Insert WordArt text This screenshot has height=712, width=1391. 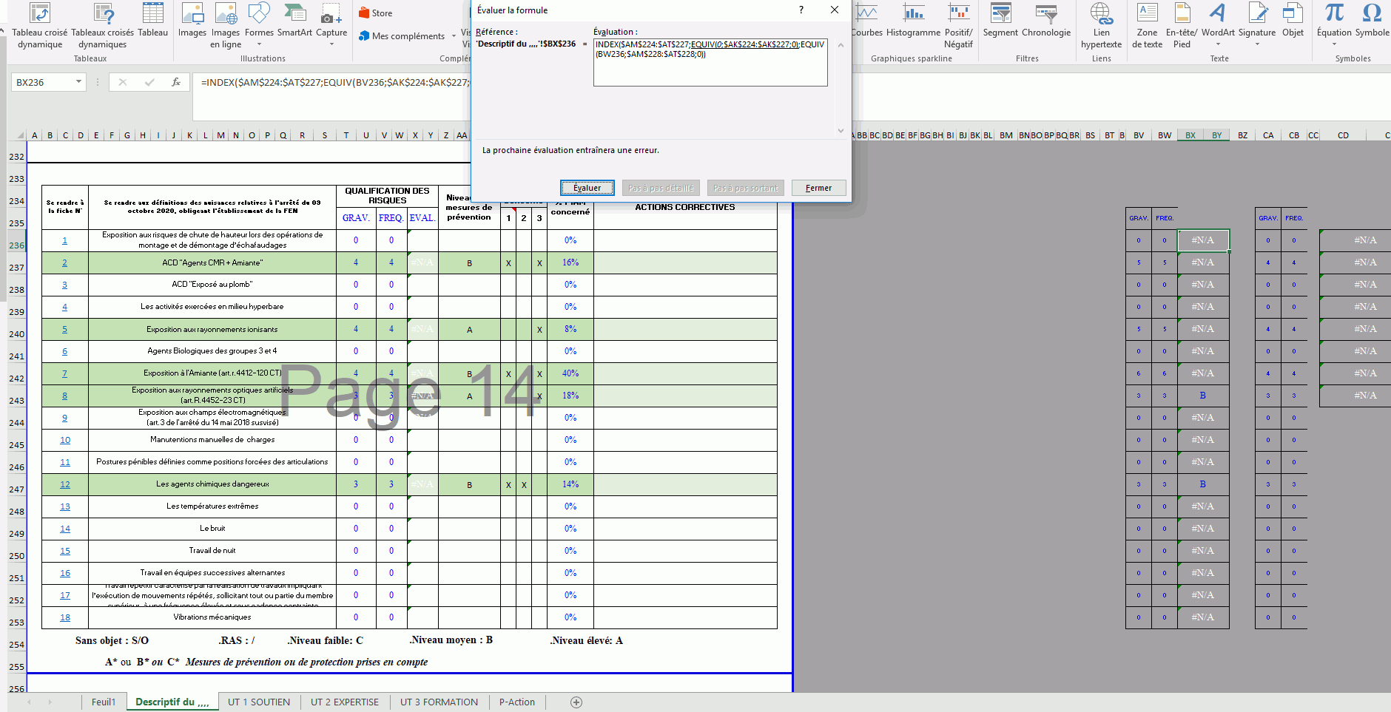[1217, 21]
